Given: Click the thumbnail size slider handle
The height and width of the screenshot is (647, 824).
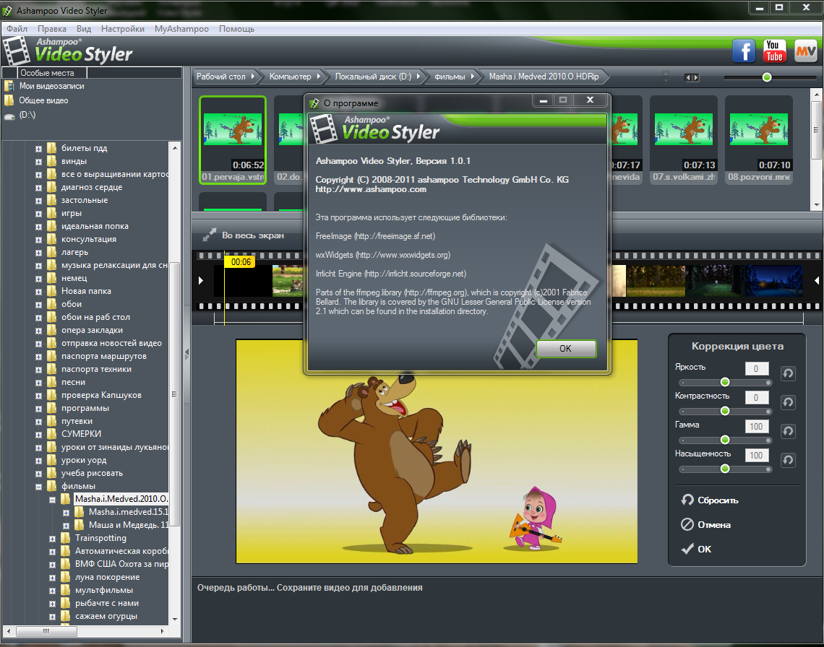Looking at the screenshot, I should point(767,77).
